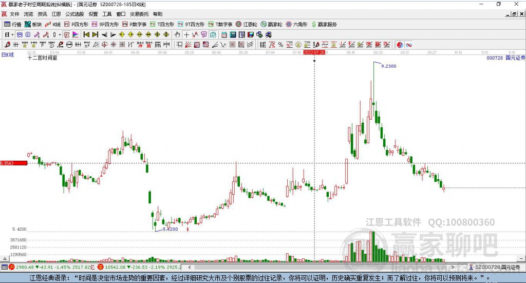Open the 行情 market quotes view
The height and width of the screenshot is (283, 526).
(x=12, y=25)
